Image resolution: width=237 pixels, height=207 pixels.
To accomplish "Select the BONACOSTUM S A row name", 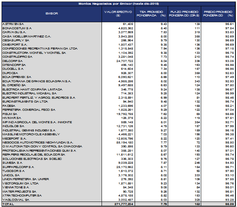I will pos(17,28).
